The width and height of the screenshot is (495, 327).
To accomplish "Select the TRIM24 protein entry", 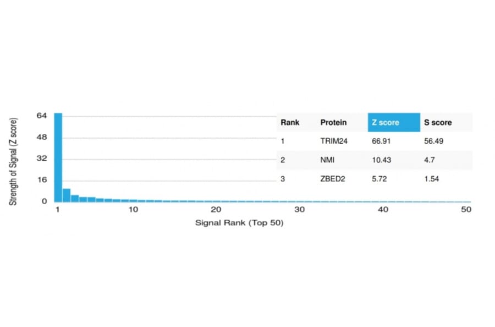I will (x=333, y=141).
